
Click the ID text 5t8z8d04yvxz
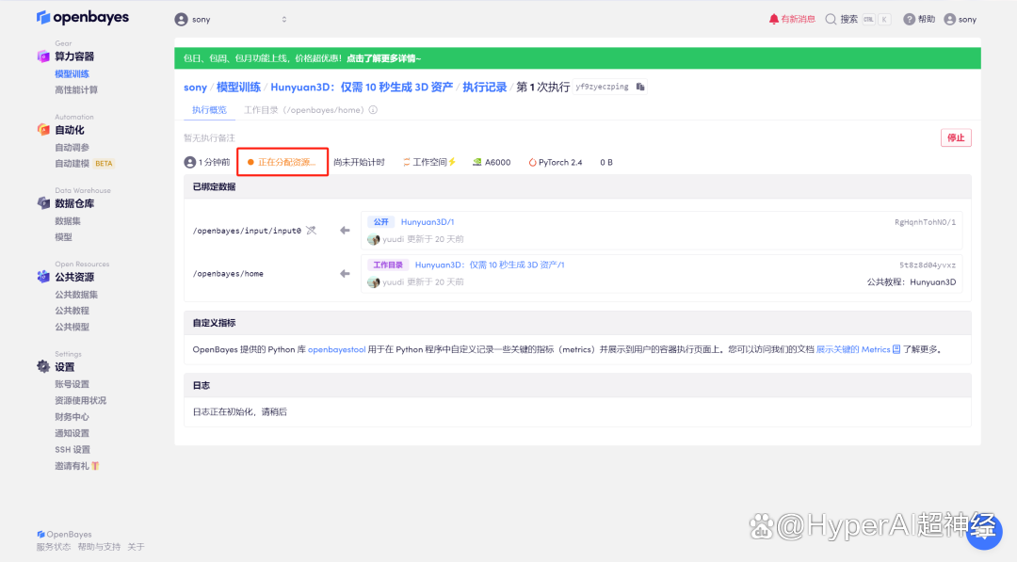[928, 265]
